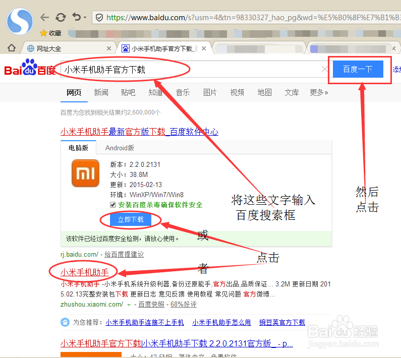This screenshot has height=358, width=401.
Task: Open the 给百度提建议 link
Action: click(124, 254)
